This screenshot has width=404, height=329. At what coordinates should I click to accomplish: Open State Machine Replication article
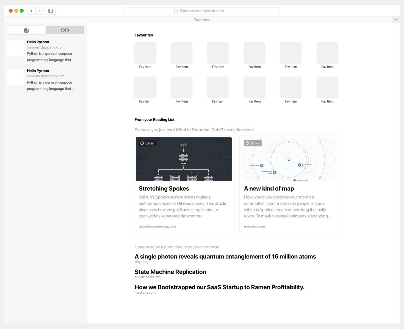pyautogui.click(x=170, y=272)
